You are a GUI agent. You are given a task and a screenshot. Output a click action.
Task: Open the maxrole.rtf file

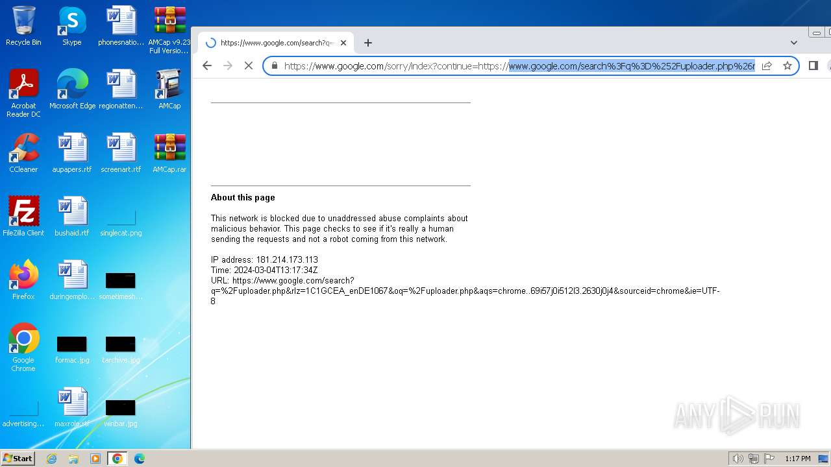pyautogui.click(x=72, y=407)
